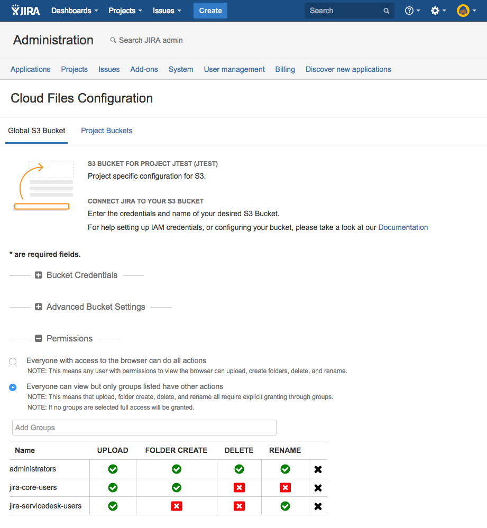Click the DELETE column header
This screenshot has height=528, width=487.
click(239, 450)
